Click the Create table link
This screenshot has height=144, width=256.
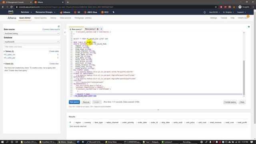coord(54,51)
